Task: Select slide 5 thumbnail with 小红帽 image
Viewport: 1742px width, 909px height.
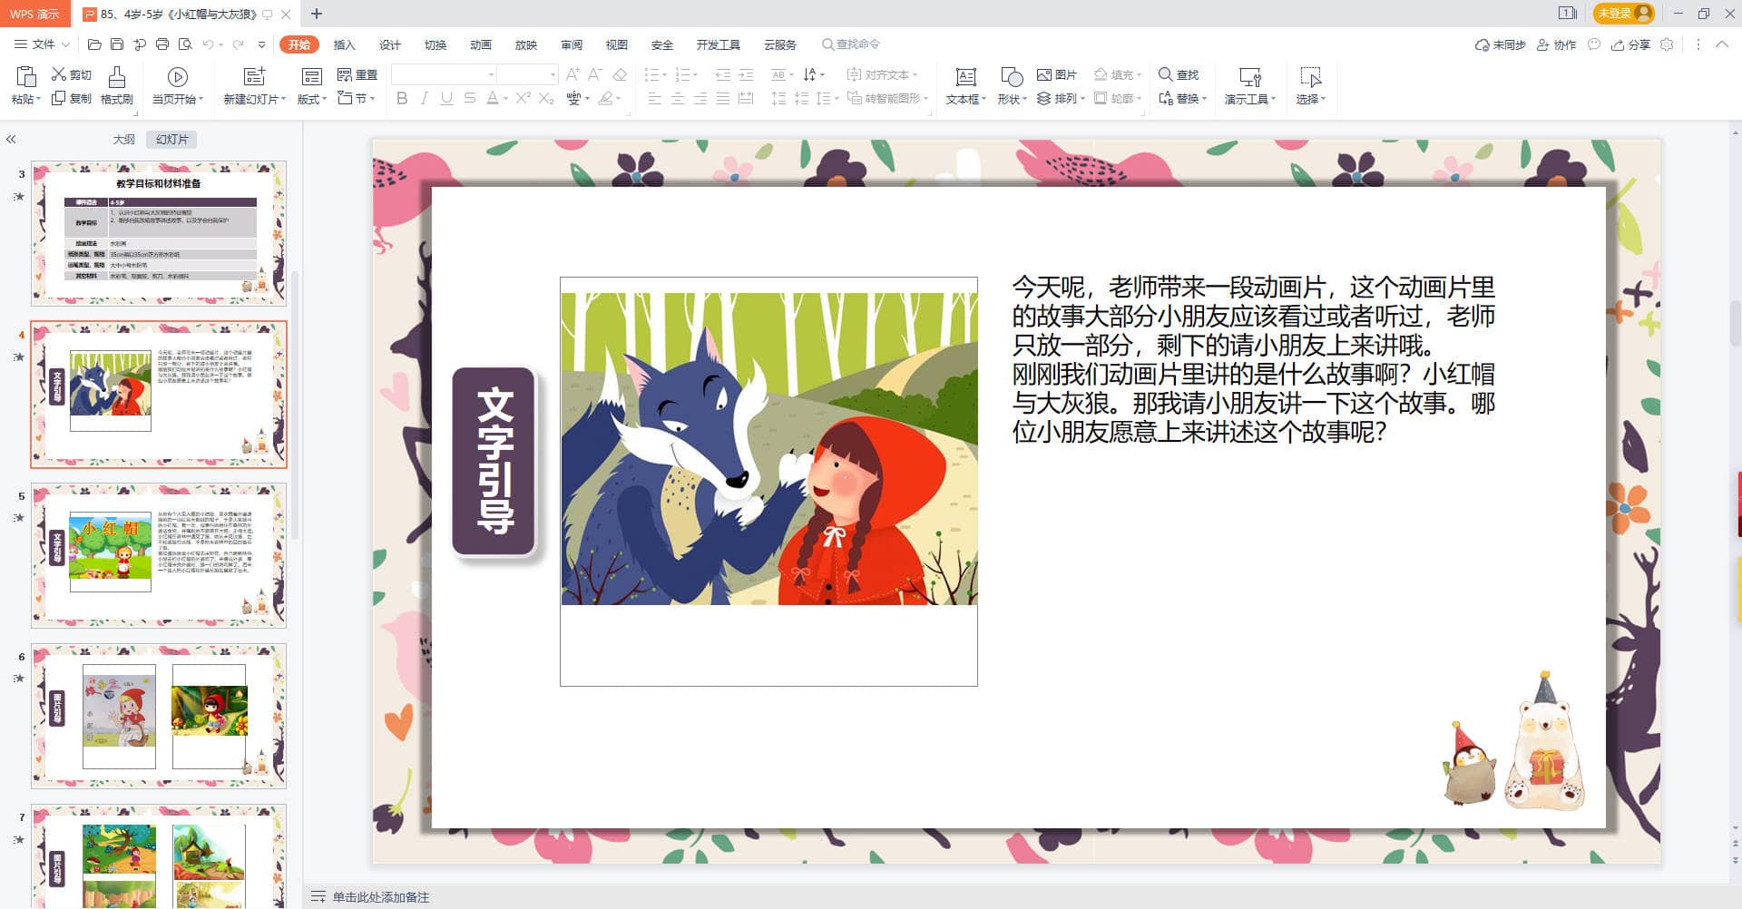Action: pyautogui.click(x=159, y=555)
